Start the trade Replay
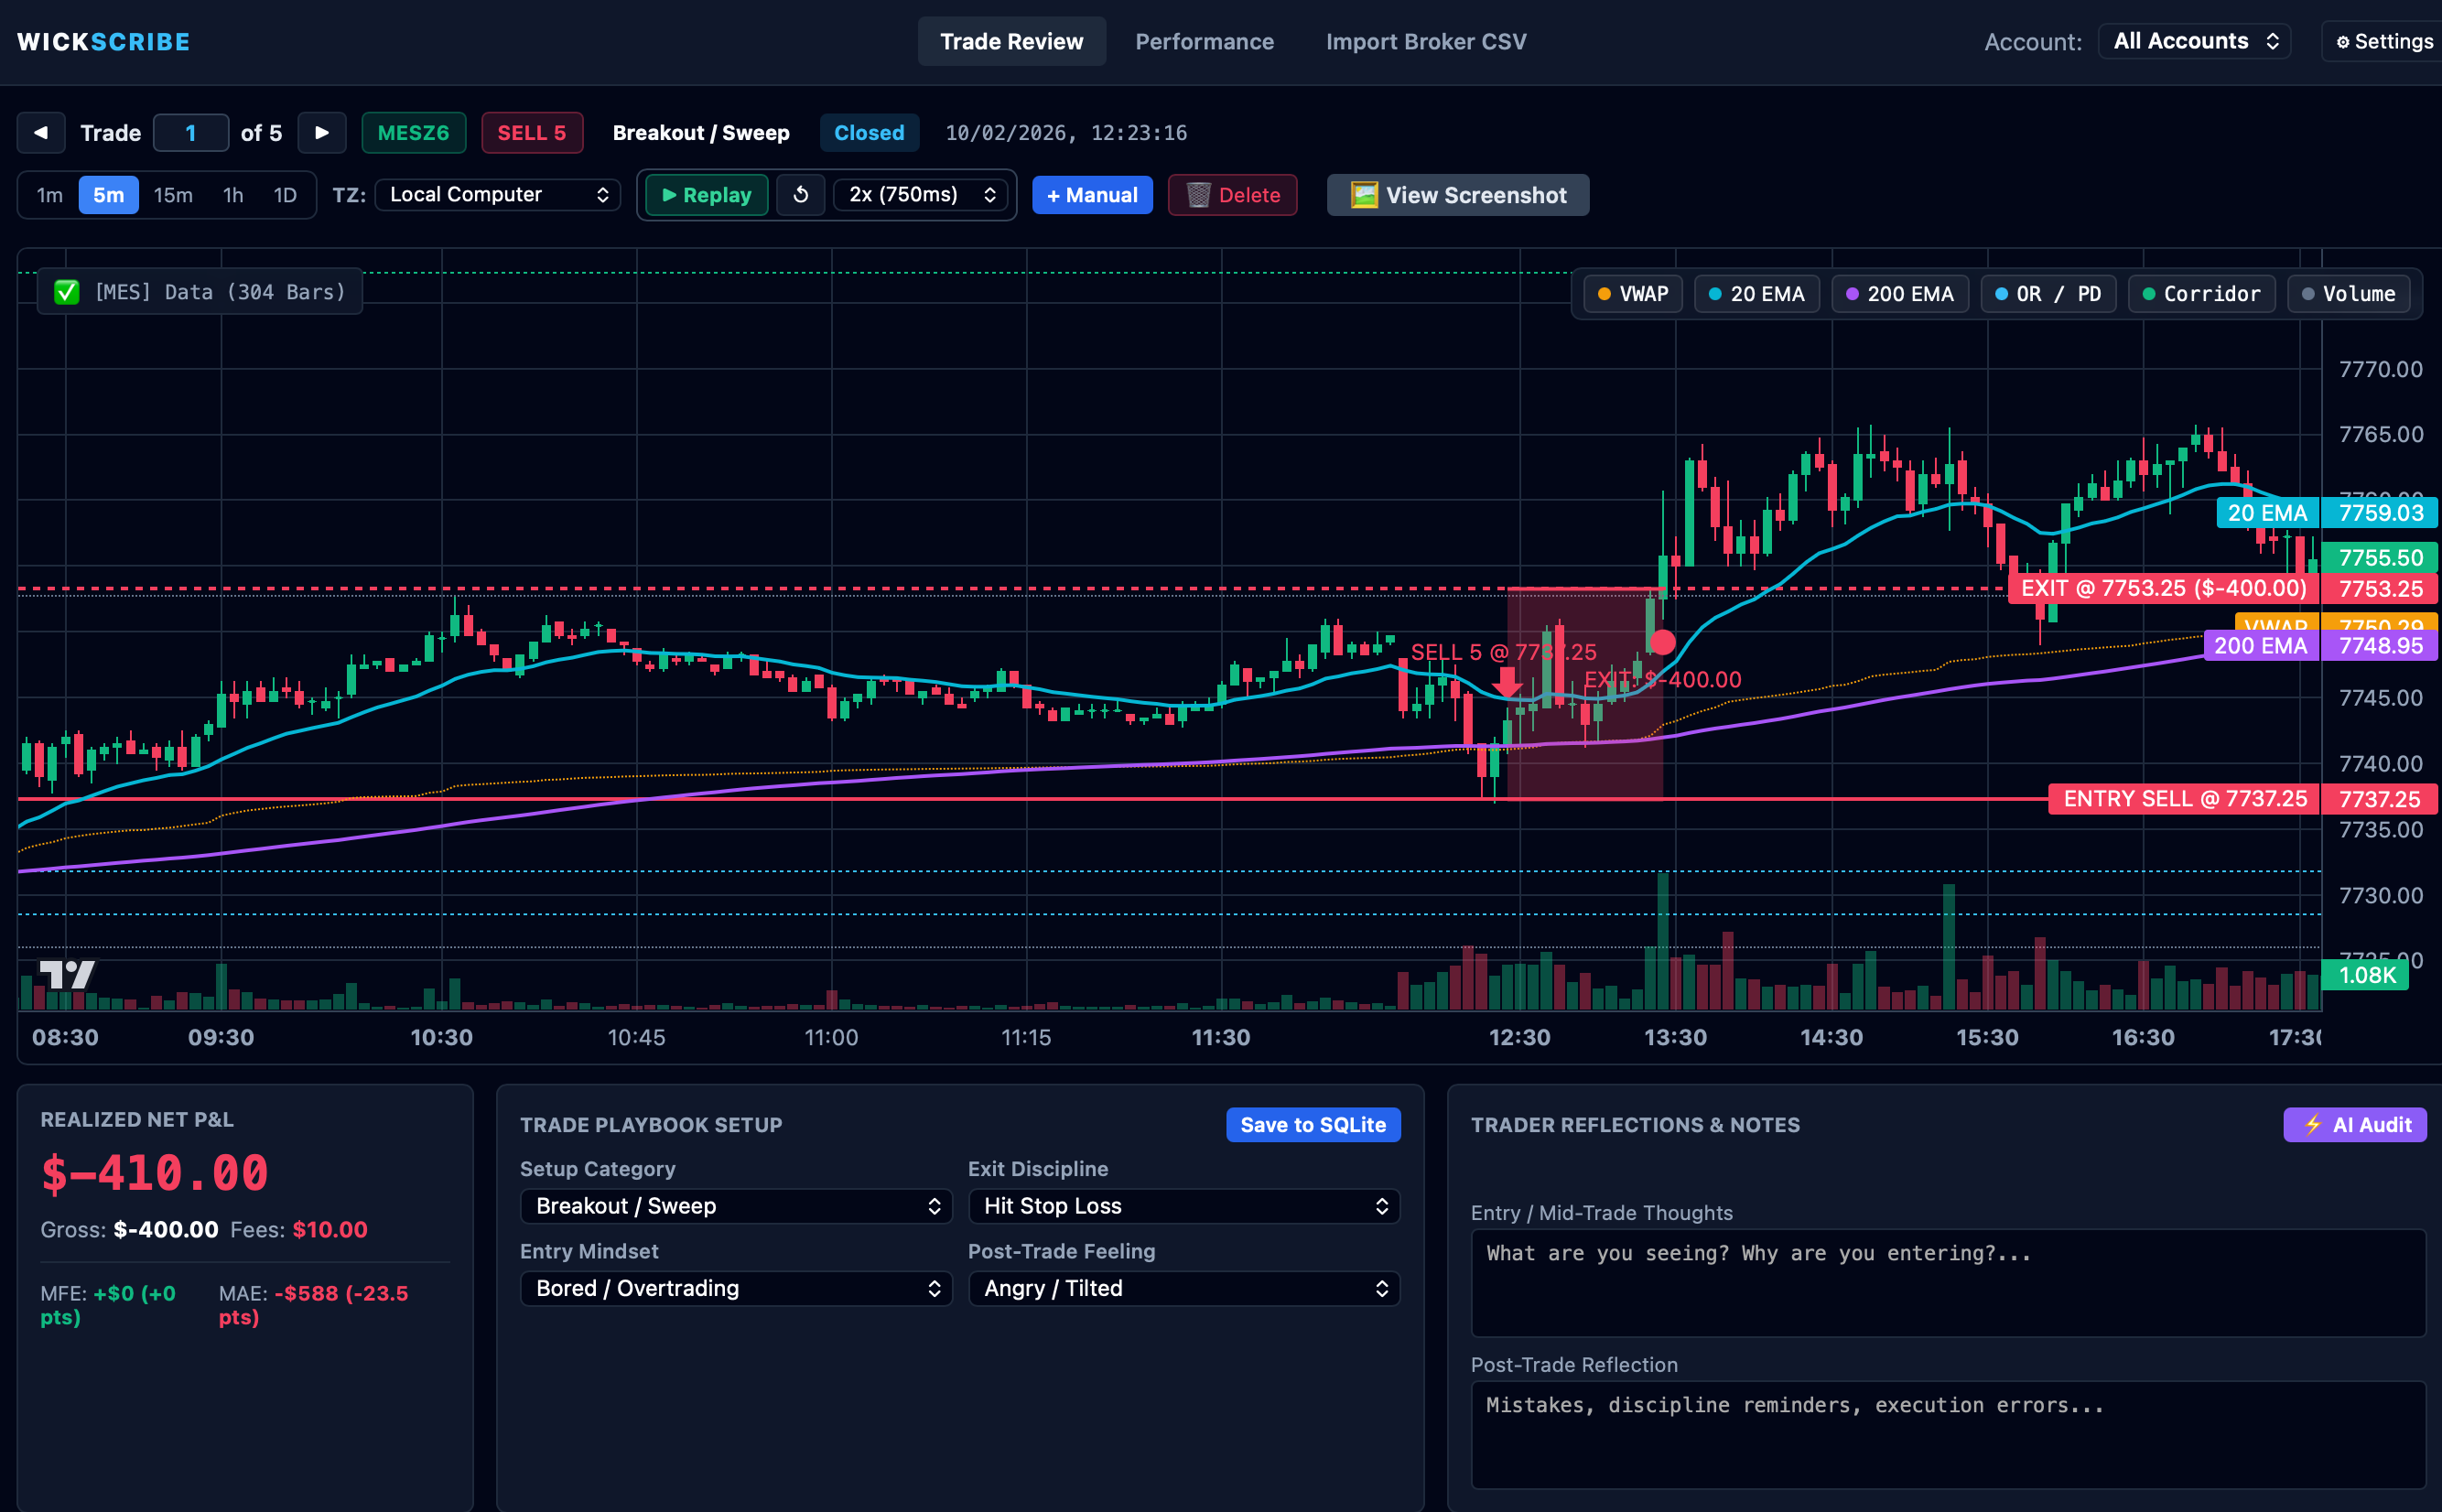 pyautogui.click(x=706, y=195)
